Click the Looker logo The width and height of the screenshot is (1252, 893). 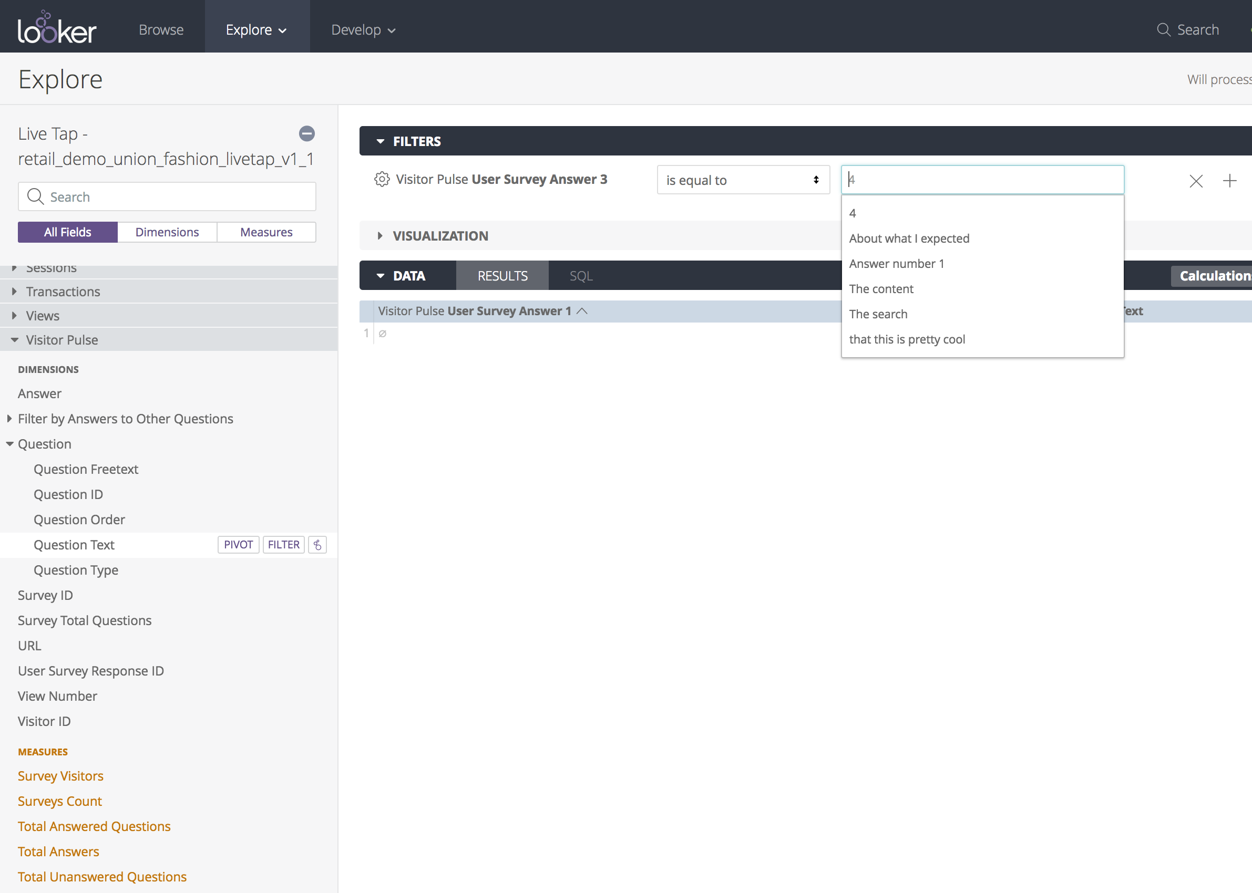pos(57,27)
